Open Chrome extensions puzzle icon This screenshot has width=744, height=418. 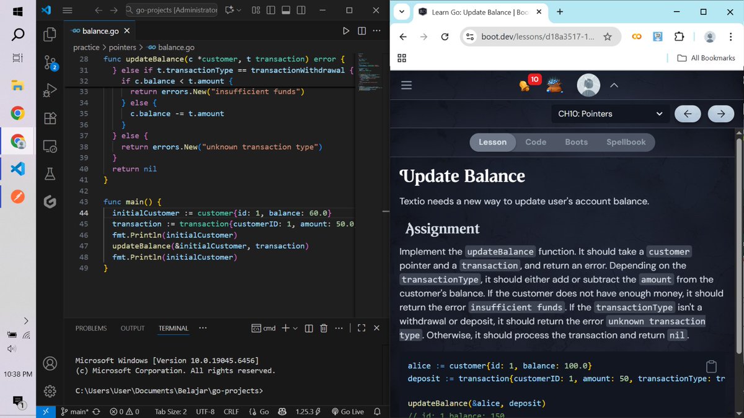point(679,37)
